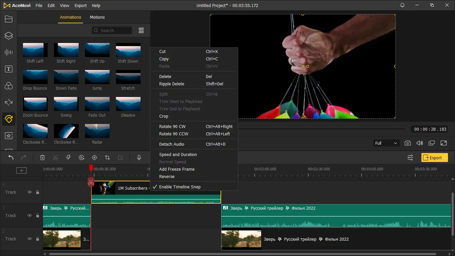Click the add track plus button
Image resolution: width=455 pixels, height=256 pixels.
pyautogui.click(x=21, y=170)
